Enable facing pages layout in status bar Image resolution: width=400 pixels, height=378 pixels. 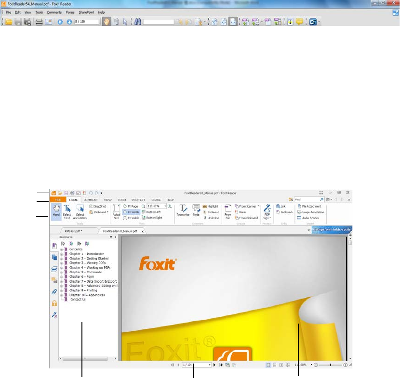[x=281, y=365]
